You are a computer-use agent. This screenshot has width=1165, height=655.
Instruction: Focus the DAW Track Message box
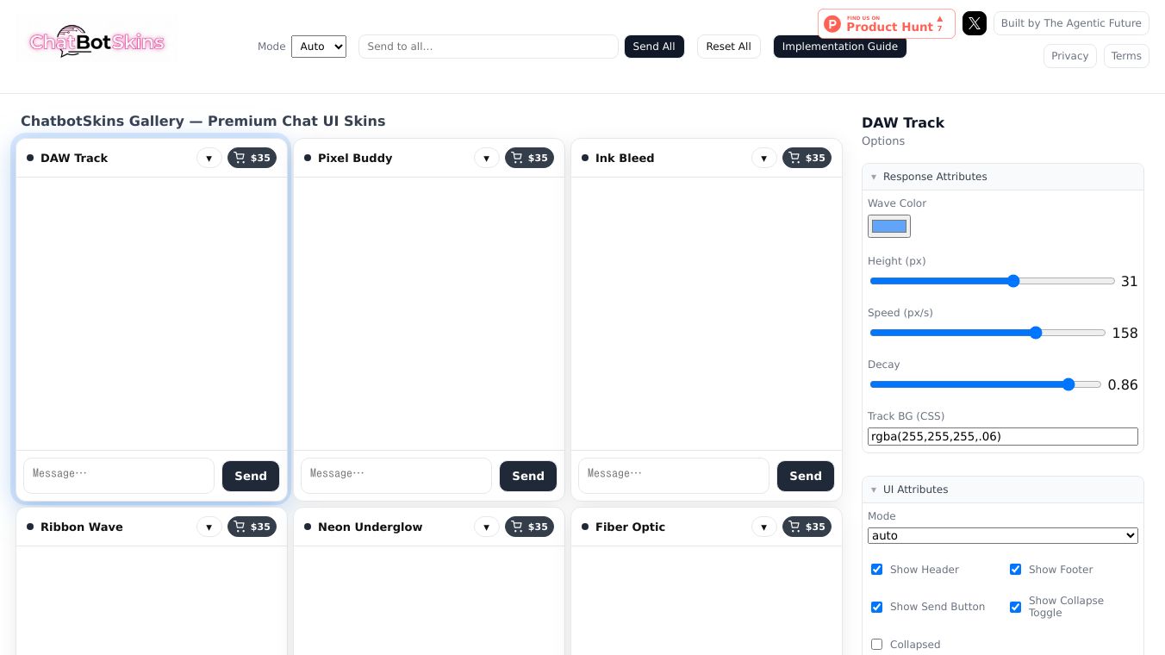coord(119,476)
